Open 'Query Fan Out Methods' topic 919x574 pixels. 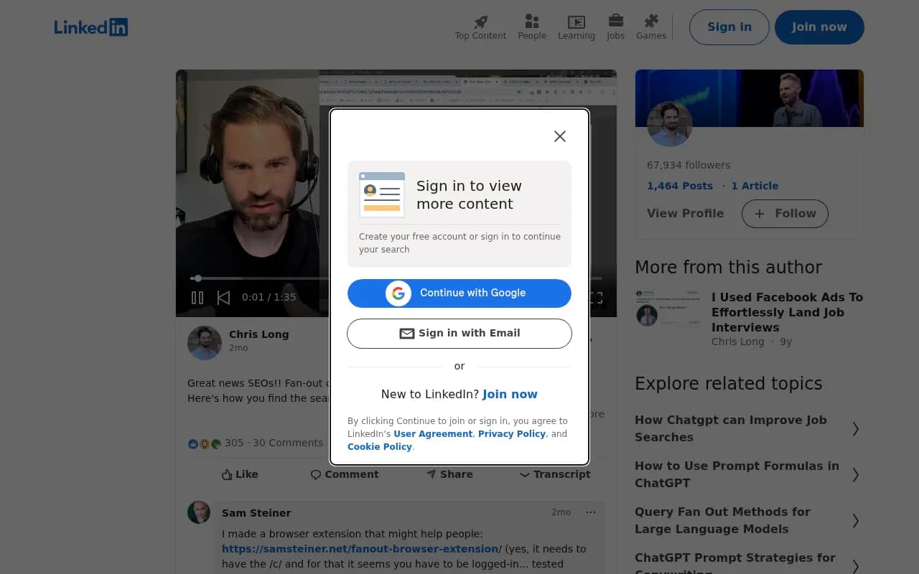[x=722, y=520]
